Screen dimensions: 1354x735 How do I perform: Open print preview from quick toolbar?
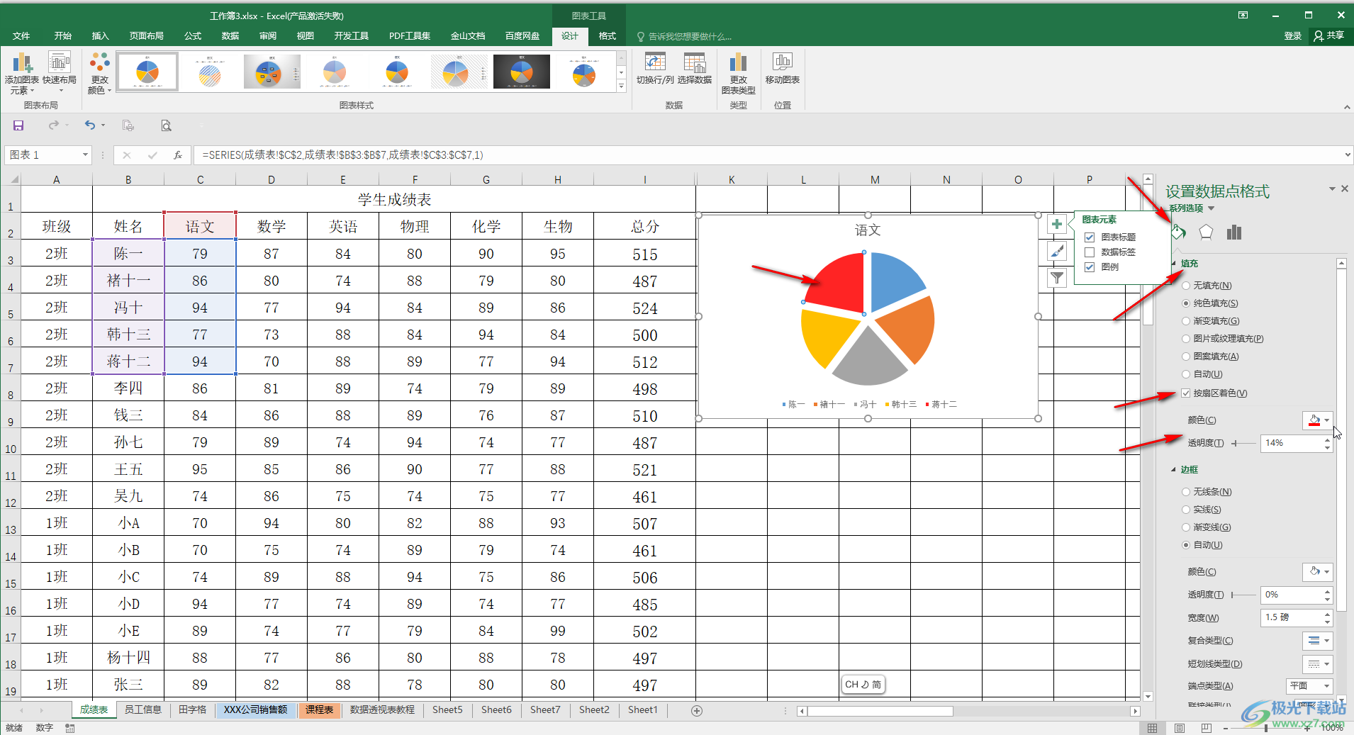[x=166, y=125]
